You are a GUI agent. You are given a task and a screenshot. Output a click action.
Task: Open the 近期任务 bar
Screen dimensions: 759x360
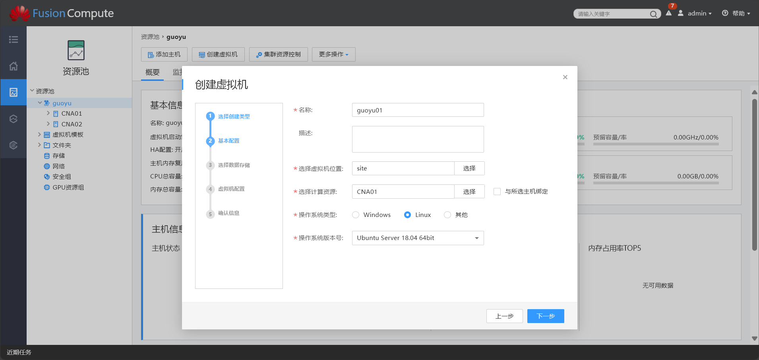(19, 352)
